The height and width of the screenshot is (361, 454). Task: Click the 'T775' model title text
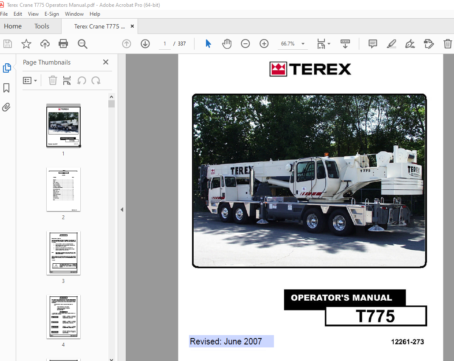375,316
